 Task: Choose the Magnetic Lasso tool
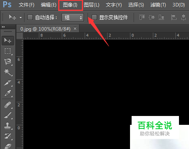pos(8,62)
